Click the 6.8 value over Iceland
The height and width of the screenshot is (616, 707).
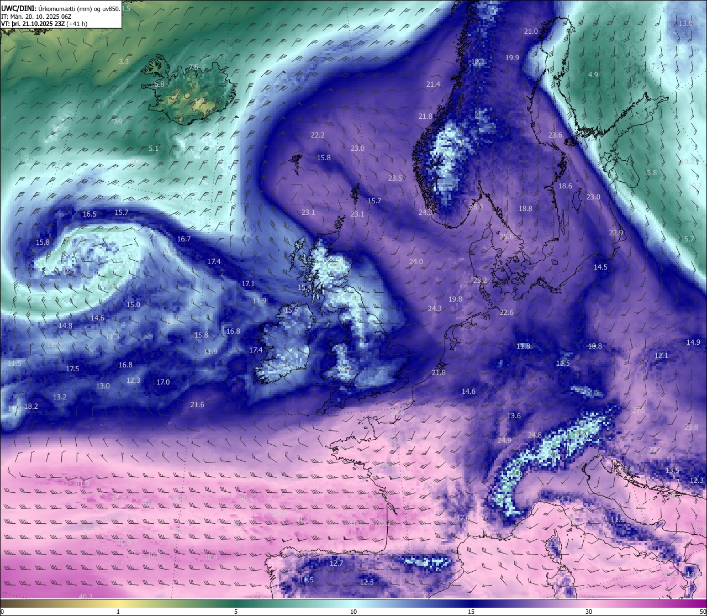159,84
